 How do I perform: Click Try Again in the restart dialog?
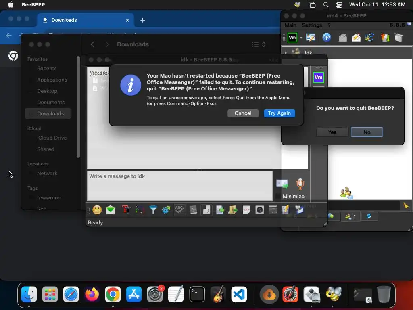point(279,113)
